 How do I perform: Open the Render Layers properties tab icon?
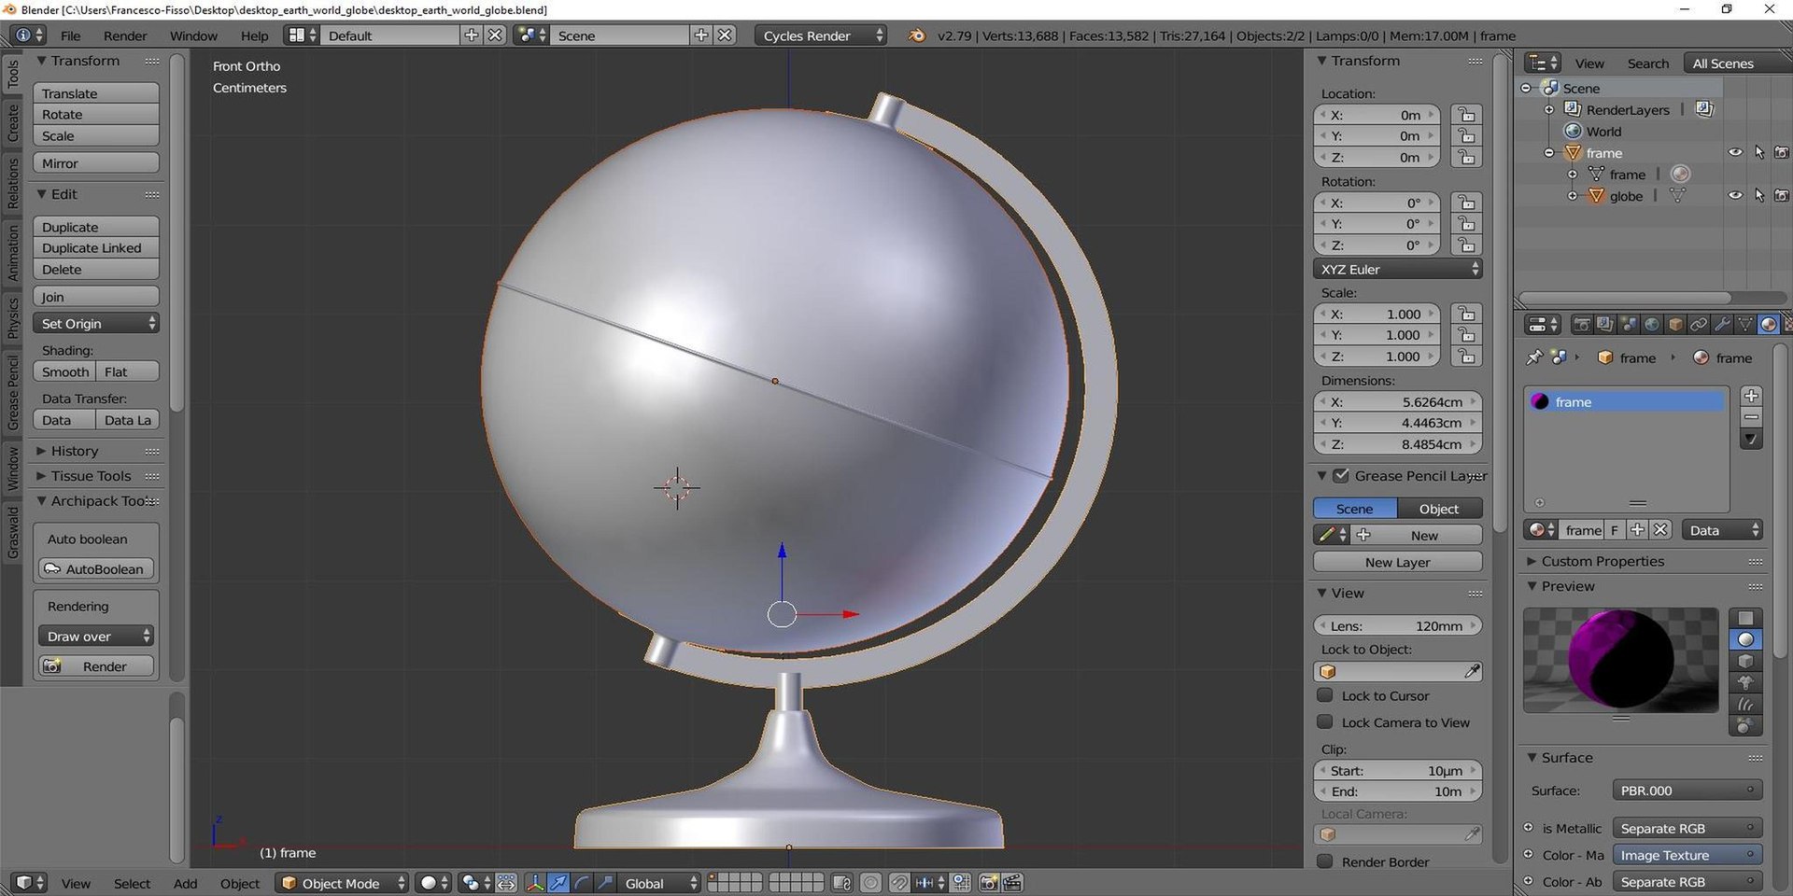pyautogui.click(x=1605, y=325)
